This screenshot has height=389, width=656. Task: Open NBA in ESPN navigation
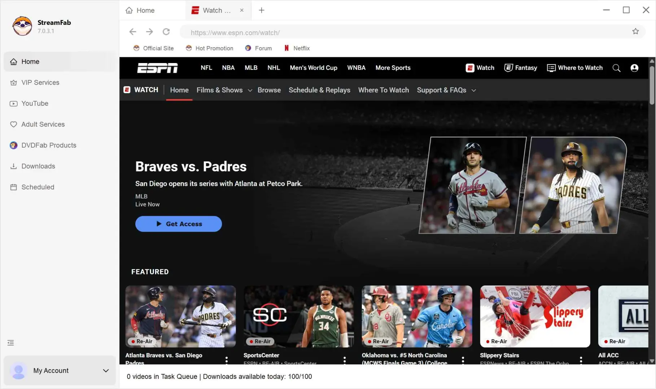tap(228, 68)
